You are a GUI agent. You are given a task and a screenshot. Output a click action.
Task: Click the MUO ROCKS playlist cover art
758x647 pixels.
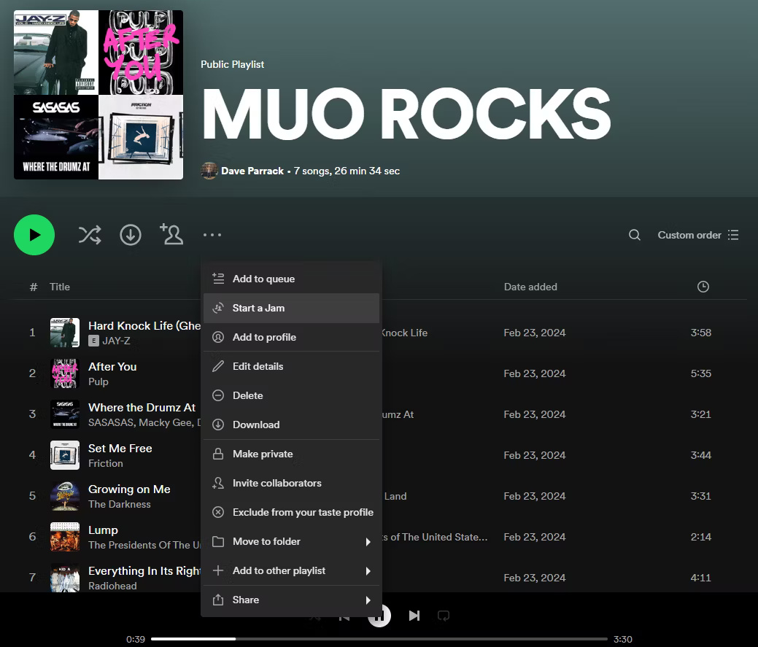tap(98, 95)
